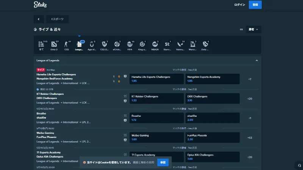The height and width of the screenshot is (170, 303).
Task: Select the All esports category icon
Action: (x=41, y=46)
